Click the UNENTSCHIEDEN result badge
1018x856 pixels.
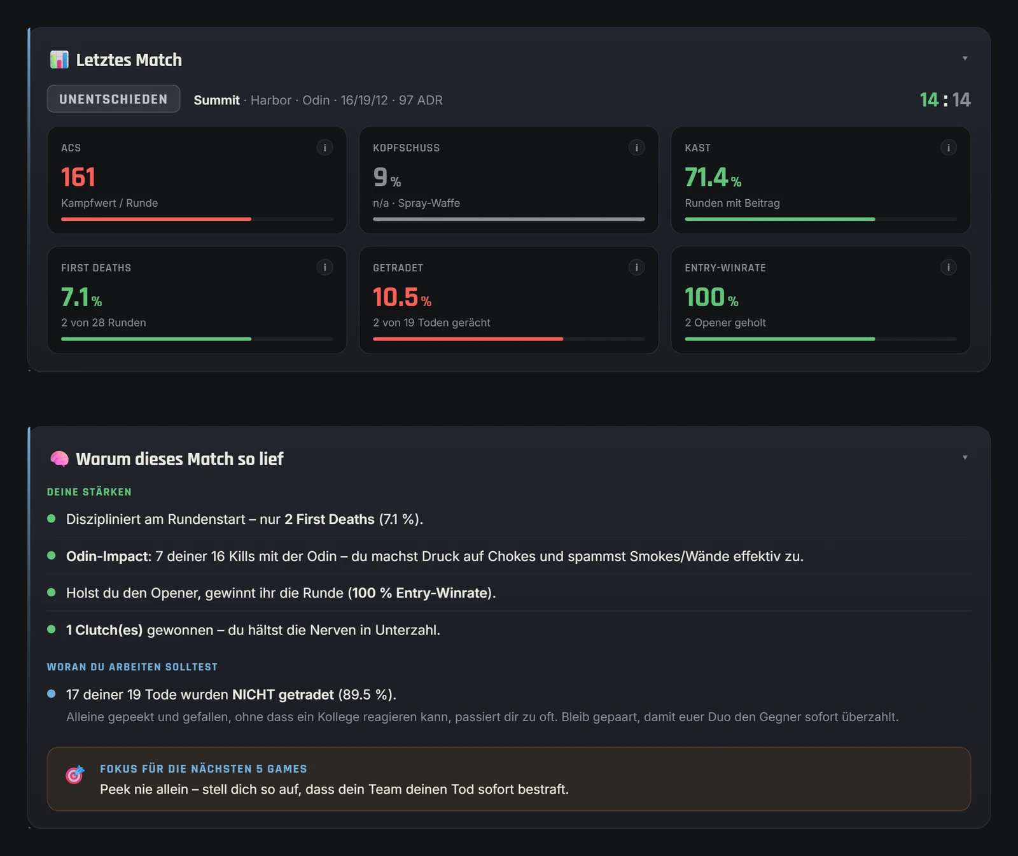pyautogui.click(x=113, y=99)
